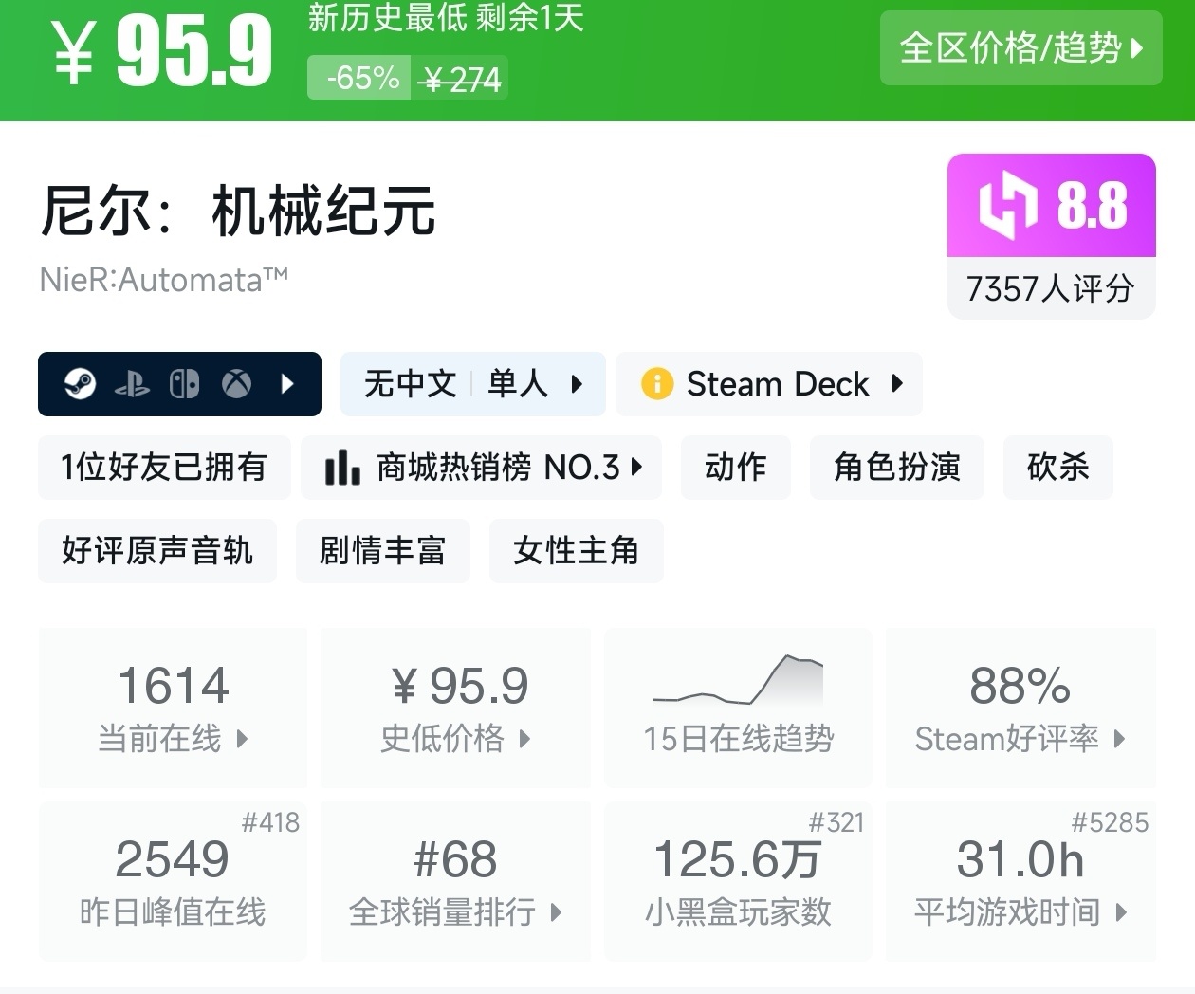Click original price ¥274
The height and width of the screenshot is (994, 1195).
461,80
